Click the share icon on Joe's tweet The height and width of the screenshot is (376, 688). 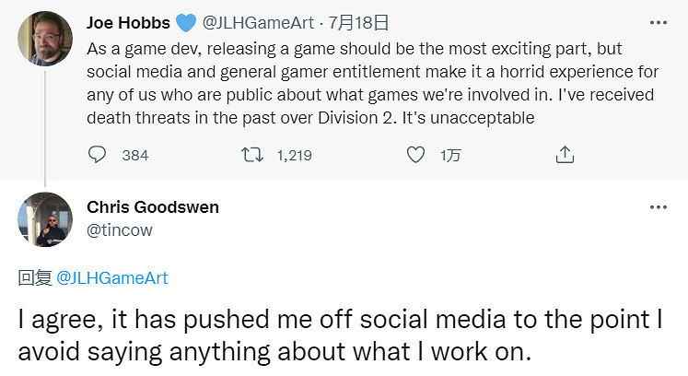(566, 155)
